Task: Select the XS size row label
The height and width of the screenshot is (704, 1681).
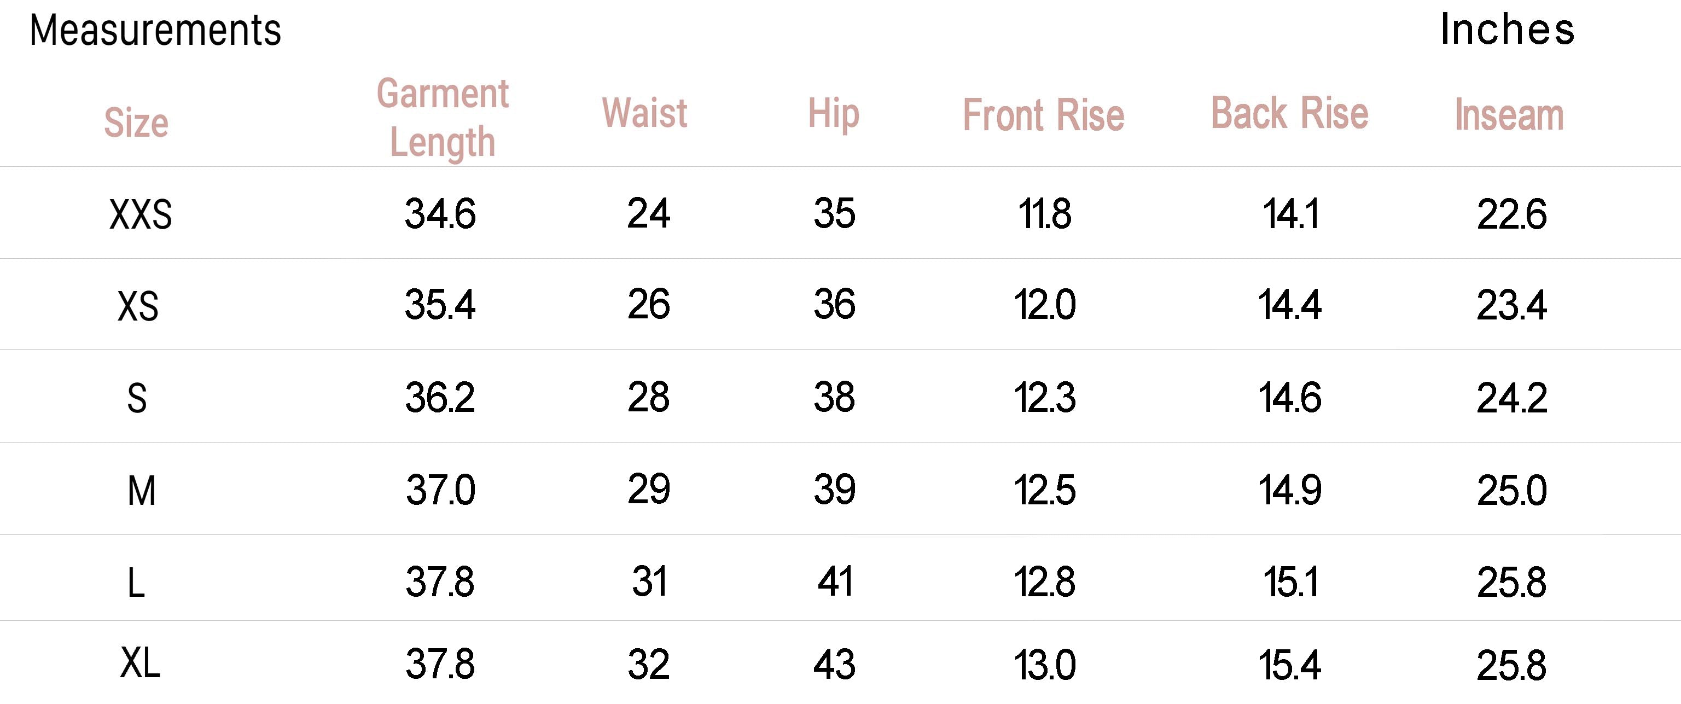Action: click(138, 305)
